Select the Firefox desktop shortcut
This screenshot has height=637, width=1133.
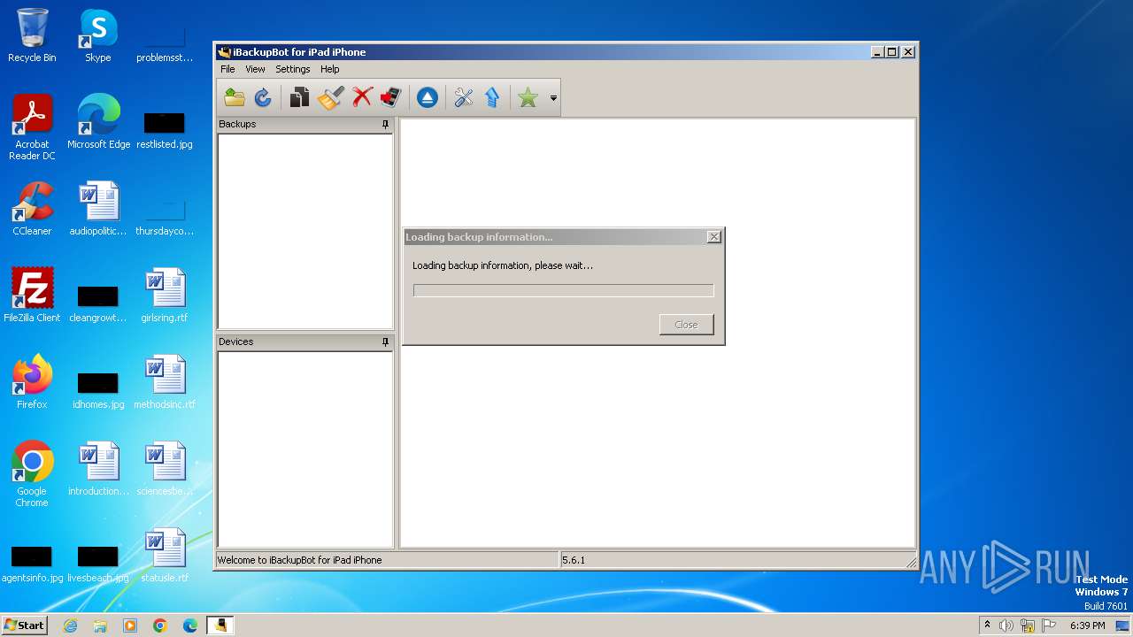[x=32, y=382]
